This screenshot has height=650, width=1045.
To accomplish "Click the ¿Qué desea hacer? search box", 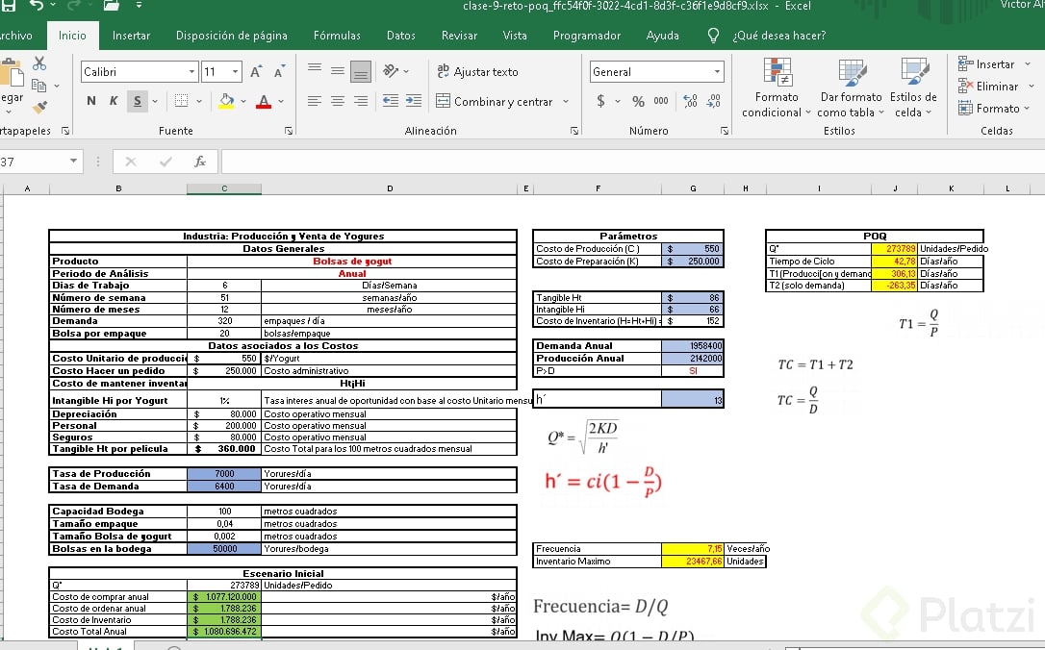I will [x=778, y=36].
